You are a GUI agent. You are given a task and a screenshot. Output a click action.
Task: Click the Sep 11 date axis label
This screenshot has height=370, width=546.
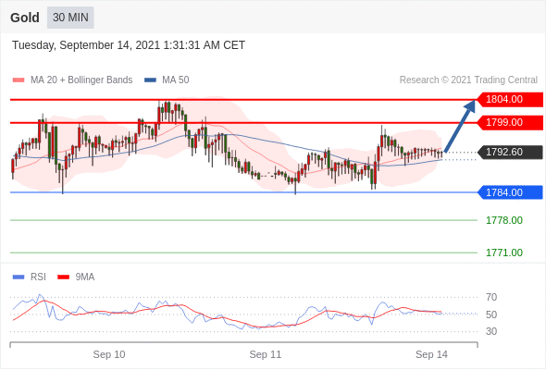click(266, 354)
